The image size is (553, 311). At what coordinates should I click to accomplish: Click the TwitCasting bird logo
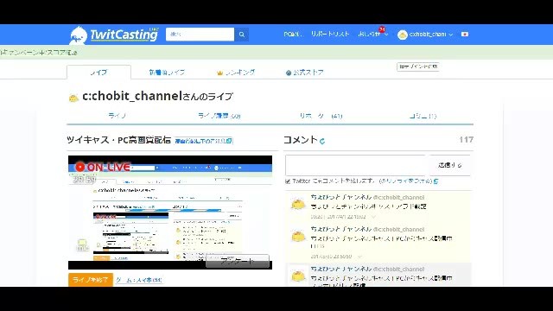tap(79, 35)
